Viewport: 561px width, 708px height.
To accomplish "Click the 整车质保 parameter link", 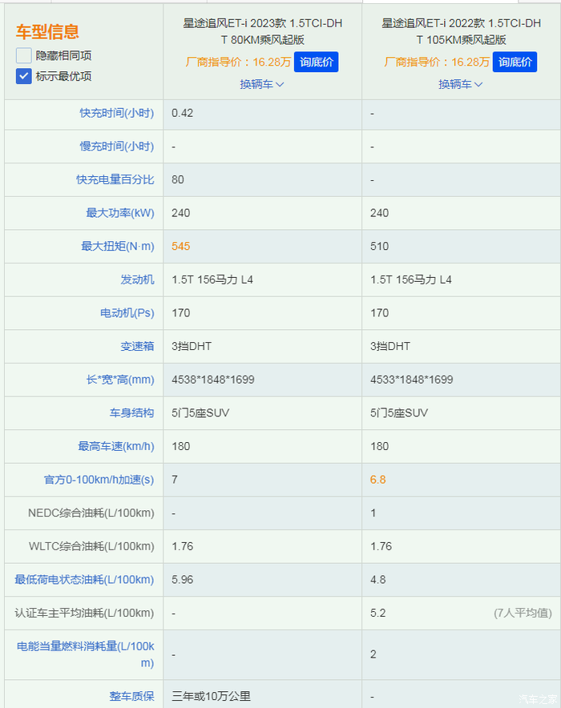I will pos(132,696).
